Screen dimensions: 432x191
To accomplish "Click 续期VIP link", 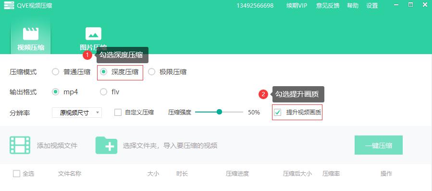I will [296, 5].
